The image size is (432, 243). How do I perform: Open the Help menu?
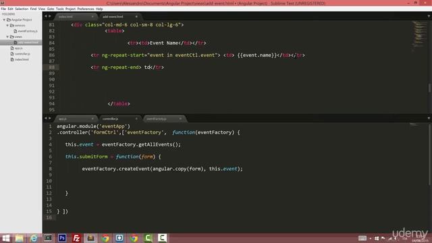pyautogui.click(x=99, y=9)
